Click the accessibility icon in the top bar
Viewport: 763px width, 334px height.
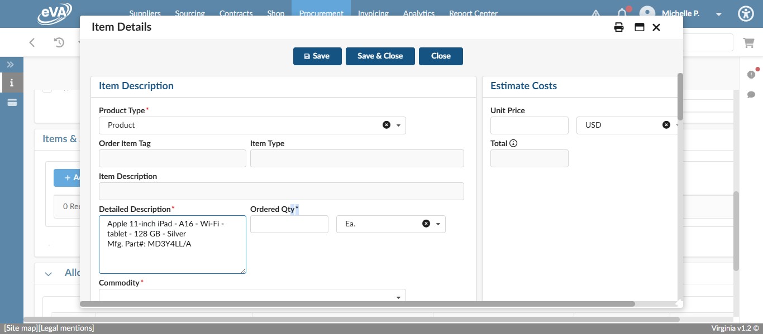point(746,13)
